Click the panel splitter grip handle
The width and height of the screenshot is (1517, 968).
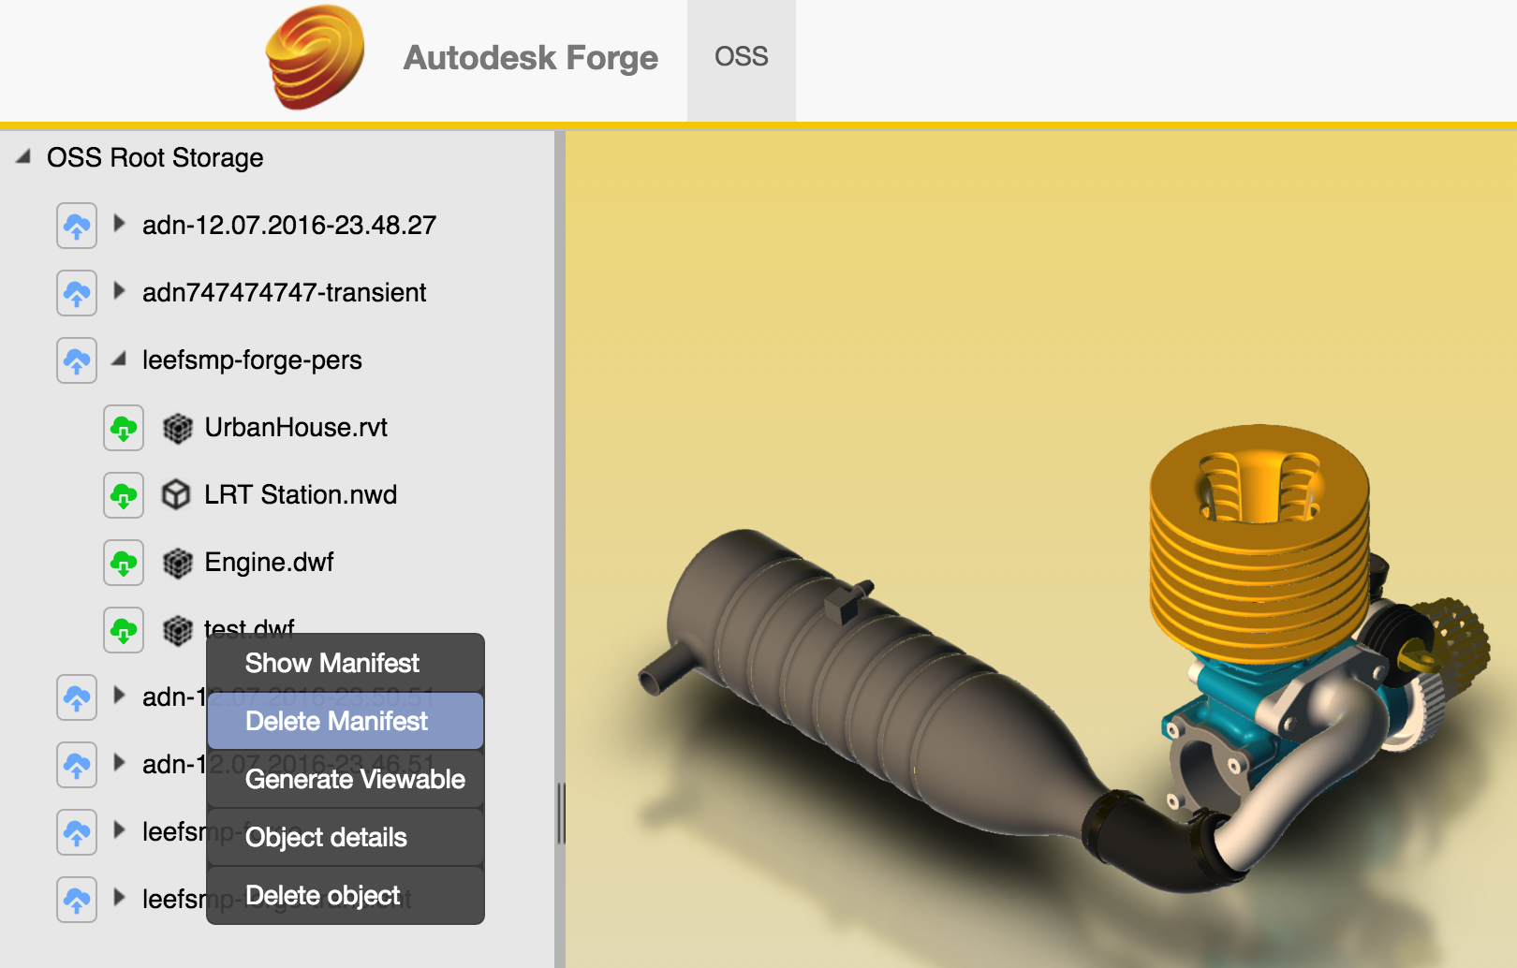(x=561, y=814)
